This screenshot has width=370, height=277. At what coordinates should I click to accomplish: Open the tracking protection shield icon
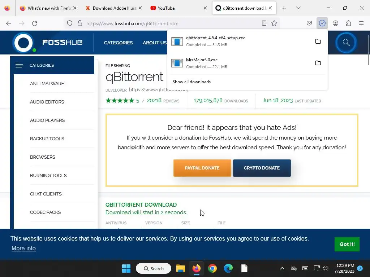coord(70,23)
